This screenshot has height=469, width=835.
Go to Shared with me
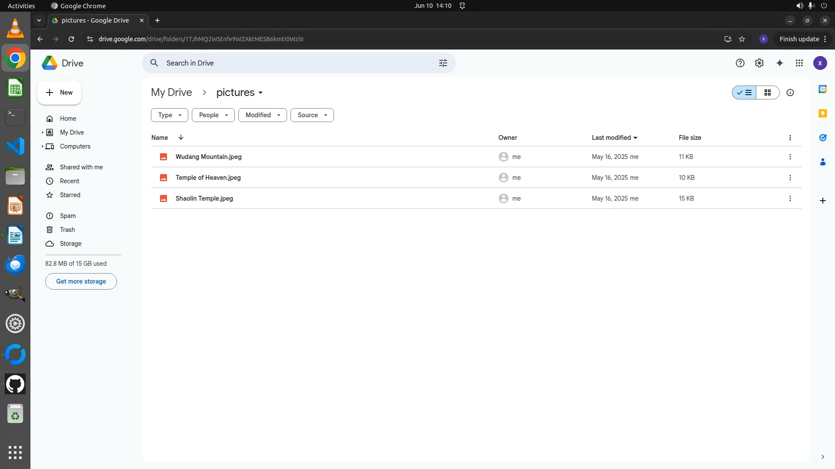pos(81,167)
